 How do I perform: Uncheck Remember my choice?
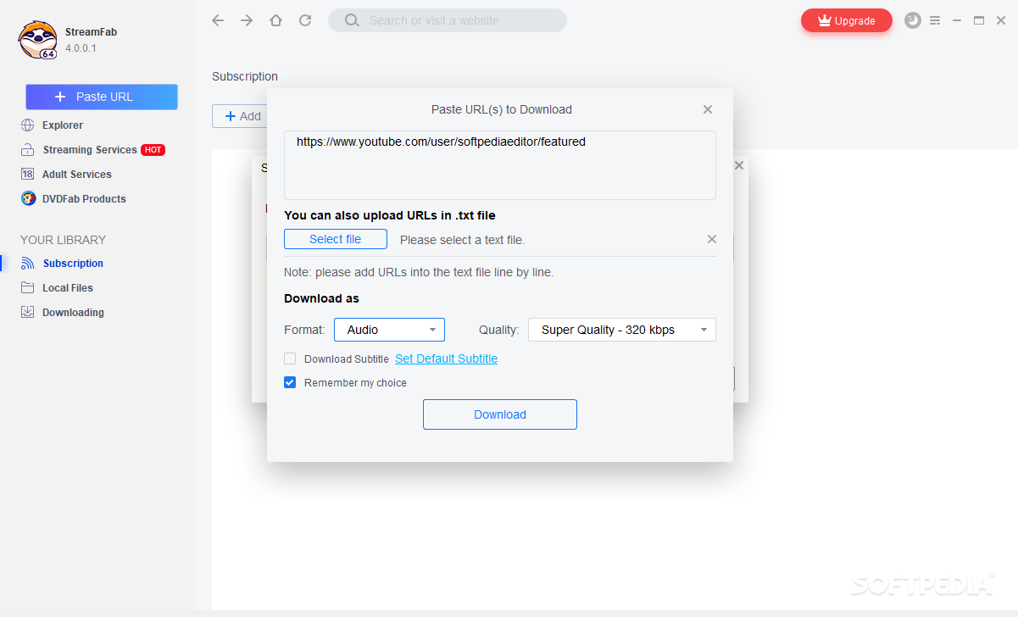[290, 382]
